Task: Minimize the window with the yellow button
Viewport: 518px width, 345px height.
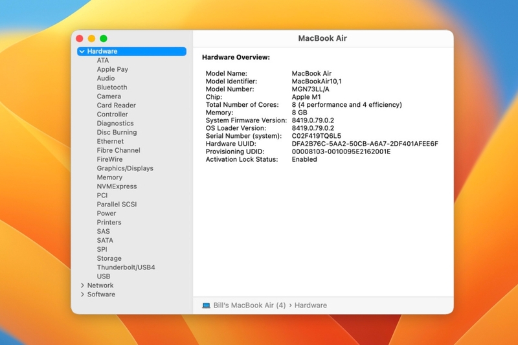Action: [91, 39]
